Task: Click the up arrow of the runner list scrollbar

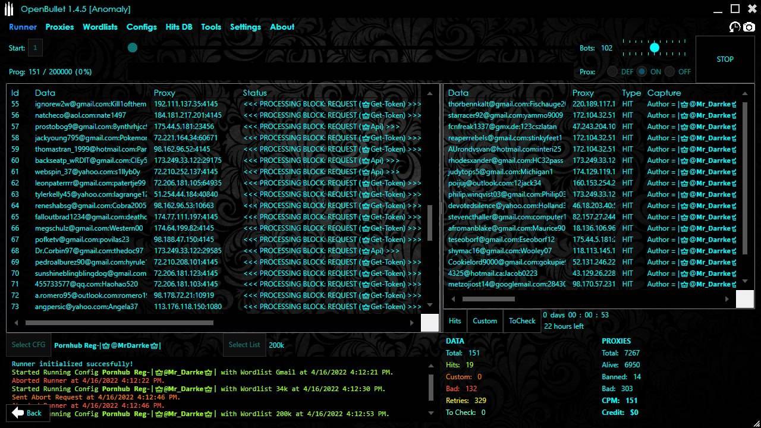Action: [430, 93]
